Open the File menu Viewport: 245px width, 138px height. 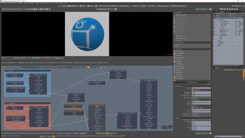(2, 3)
